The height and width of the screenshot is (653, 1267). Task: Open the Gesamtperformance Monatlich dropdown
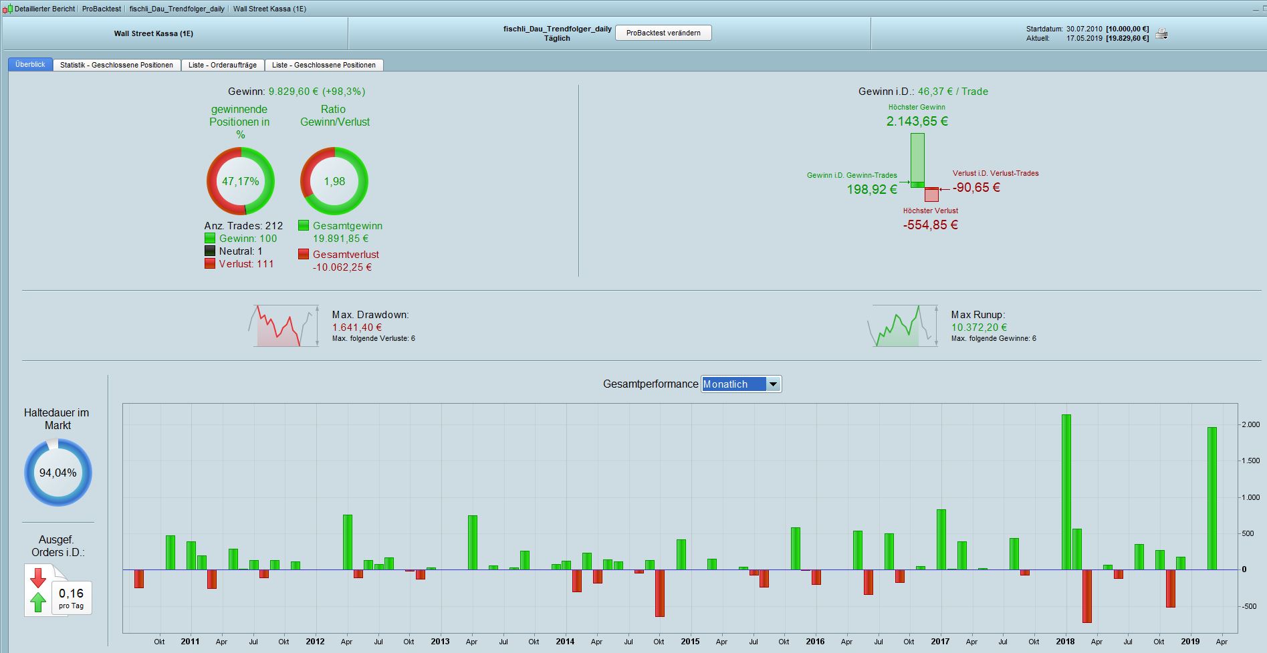coord(741,384)
